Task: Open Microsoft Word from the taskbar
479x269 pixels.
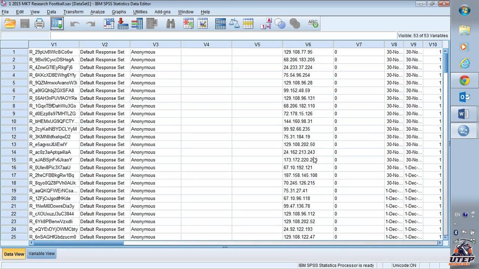Action: point(464,114)
